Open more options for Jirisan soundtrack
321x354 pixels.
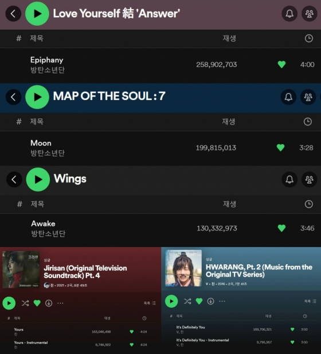[x=60, y=303]
